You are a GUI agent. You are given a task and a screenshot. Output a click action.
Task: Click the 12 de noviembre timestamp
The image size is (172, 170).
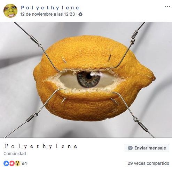47,14
